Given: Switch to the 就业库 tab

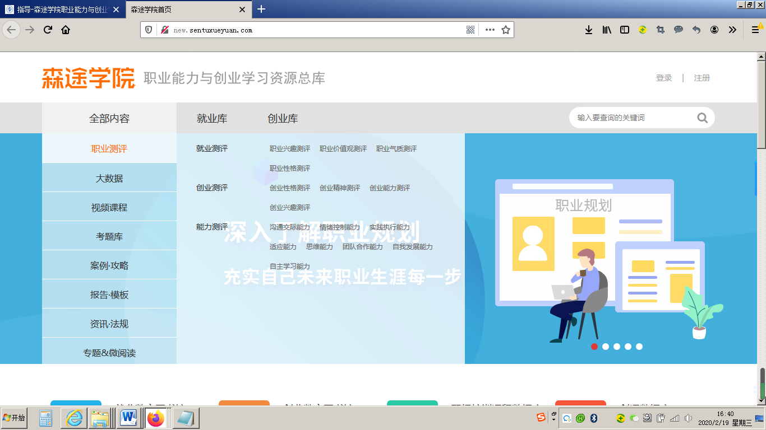Looking at the screenshot, I should (x=212, y=119).
